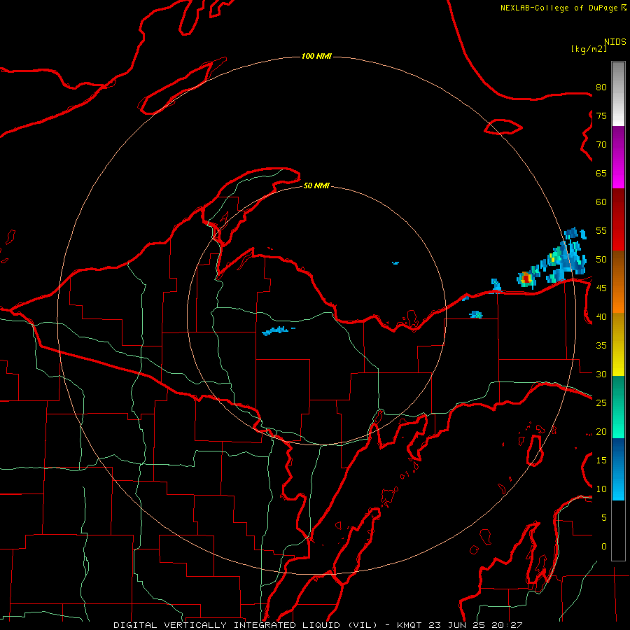Click the color scale value 45
630x630 pixels.
[x=601, y=288]
